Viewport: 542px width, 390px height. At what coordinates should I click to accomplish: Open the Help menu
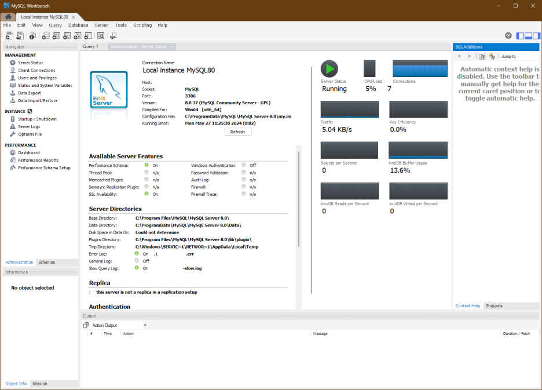tap(163, 25)
